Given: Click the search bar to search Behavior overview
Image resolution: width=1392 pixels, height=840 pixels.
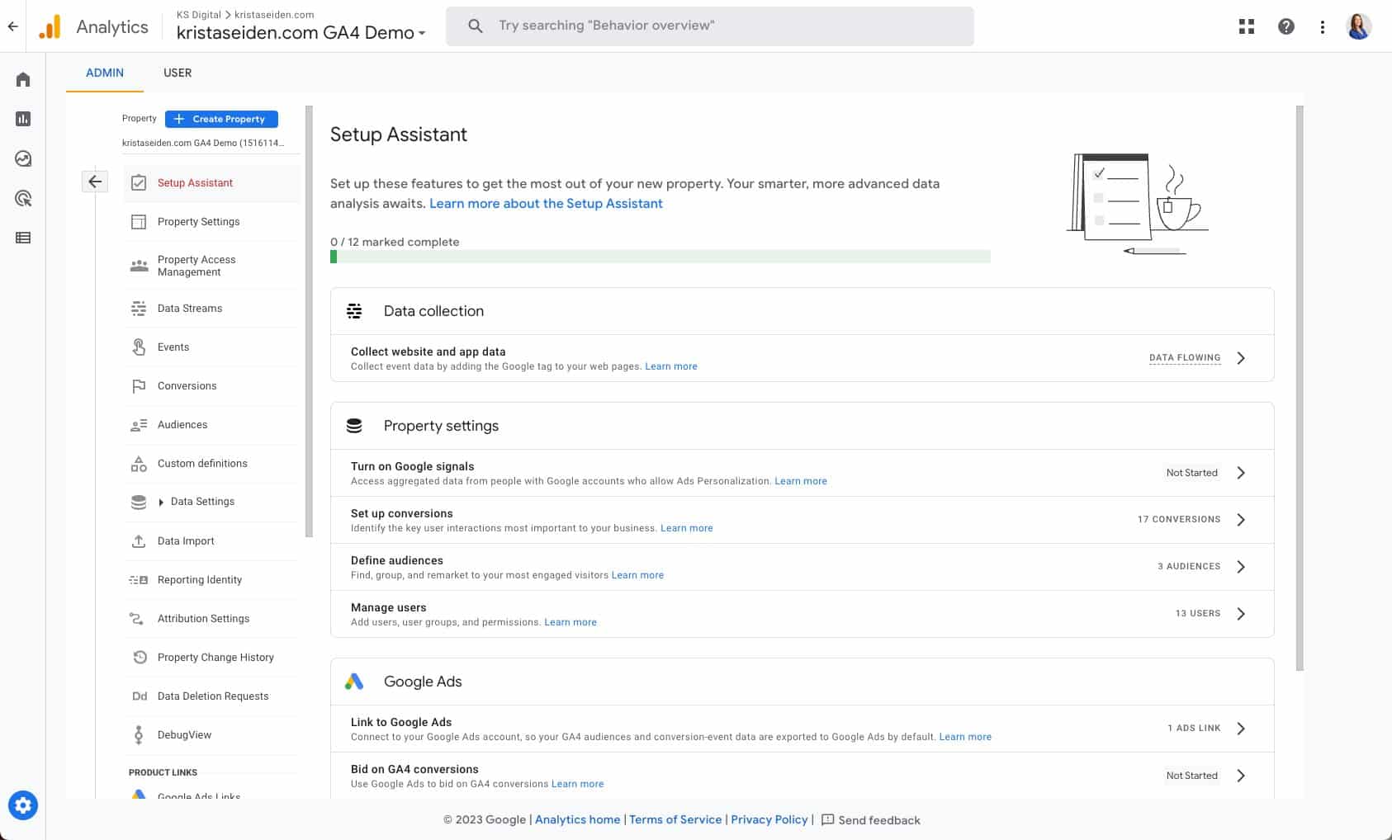Looking at the screenshot, I should [x=708, y=26].
